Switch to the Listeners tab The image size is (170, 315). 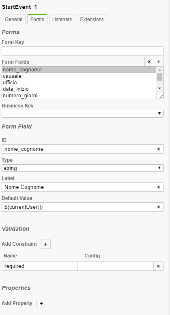(62, 19)
